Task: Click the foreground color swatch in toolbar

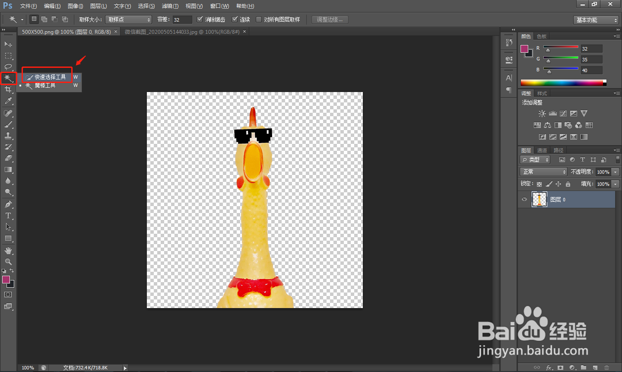Action: tap(6, 280)
